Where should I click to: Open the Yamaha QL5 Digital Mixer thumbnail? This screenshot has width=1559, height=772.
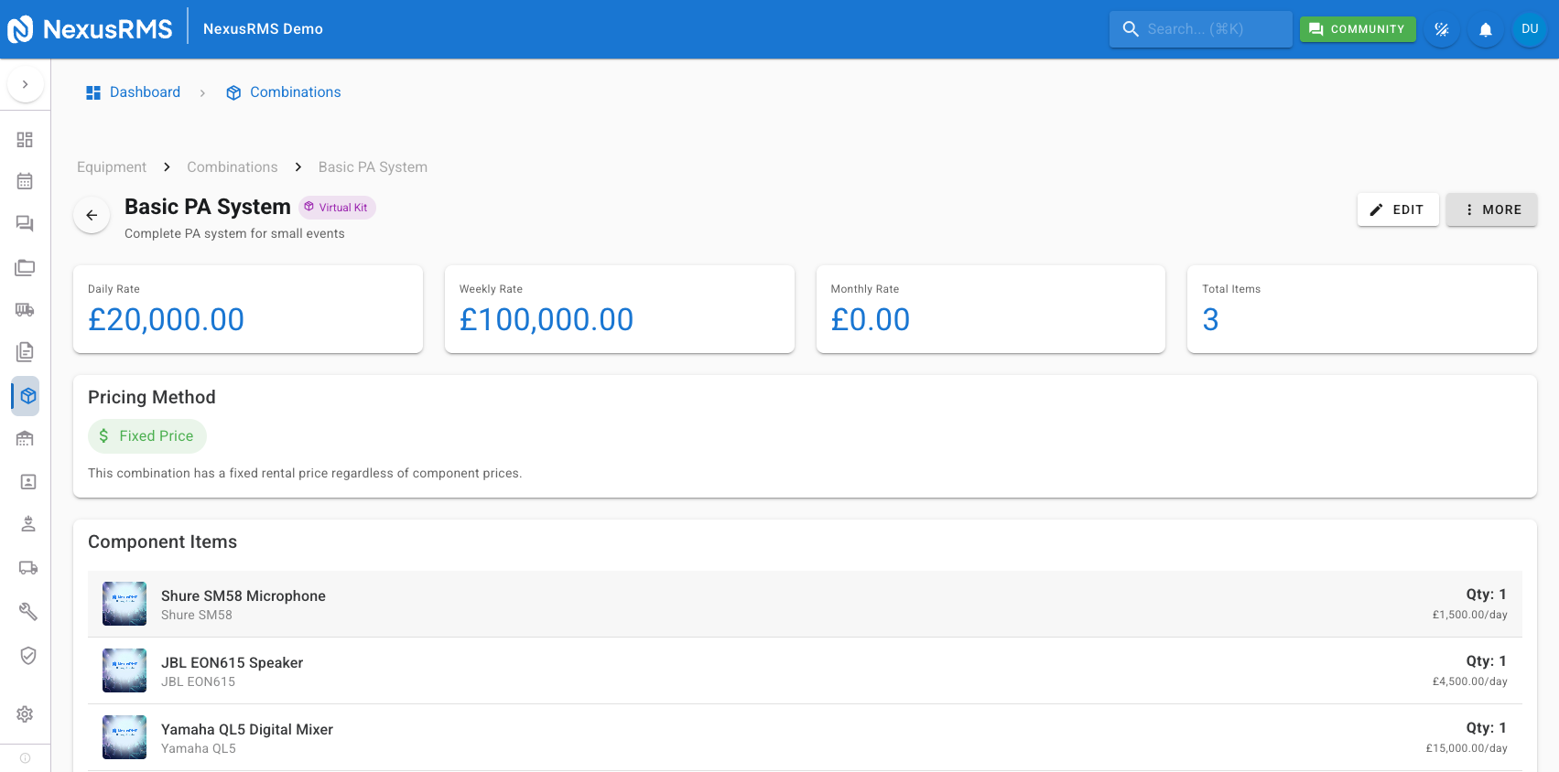pos(125,737)
